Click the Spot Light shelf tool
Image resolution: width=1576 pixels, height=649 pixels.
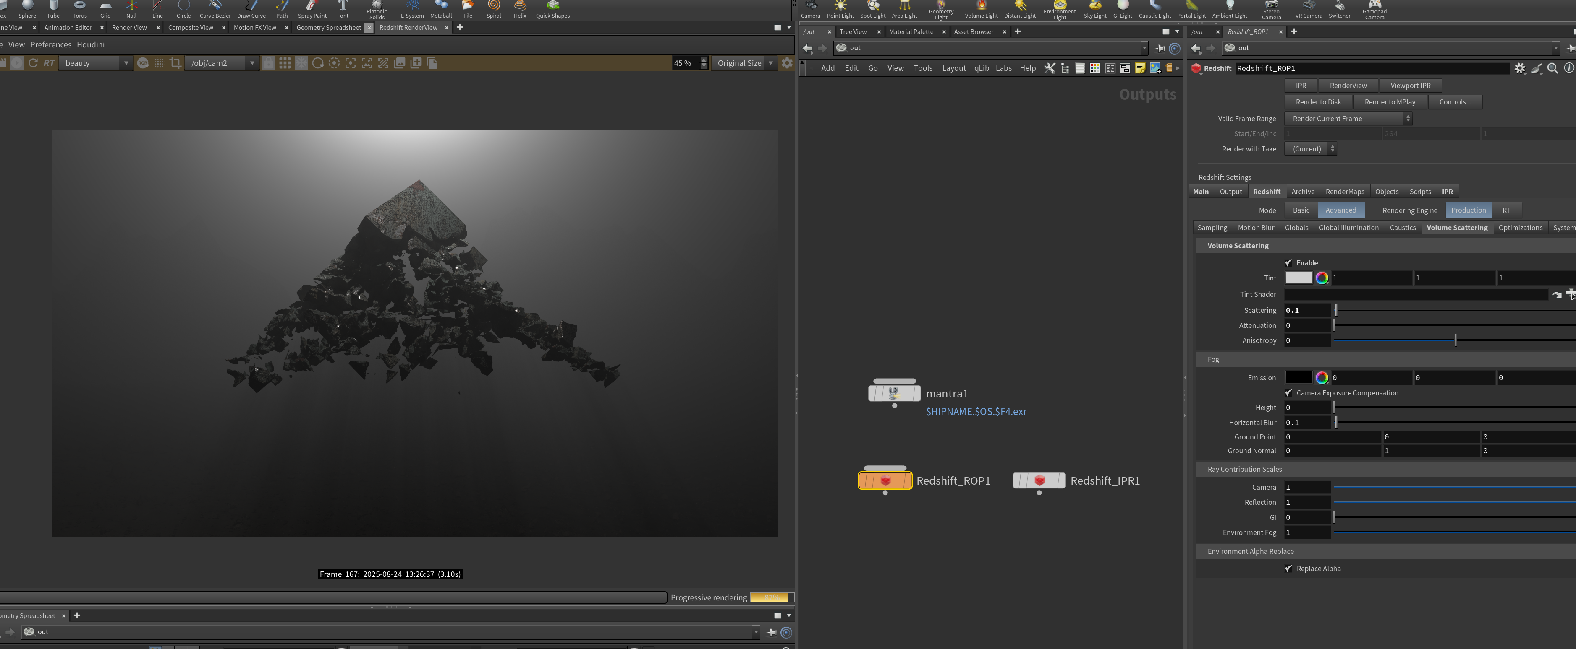click(872, 9)
